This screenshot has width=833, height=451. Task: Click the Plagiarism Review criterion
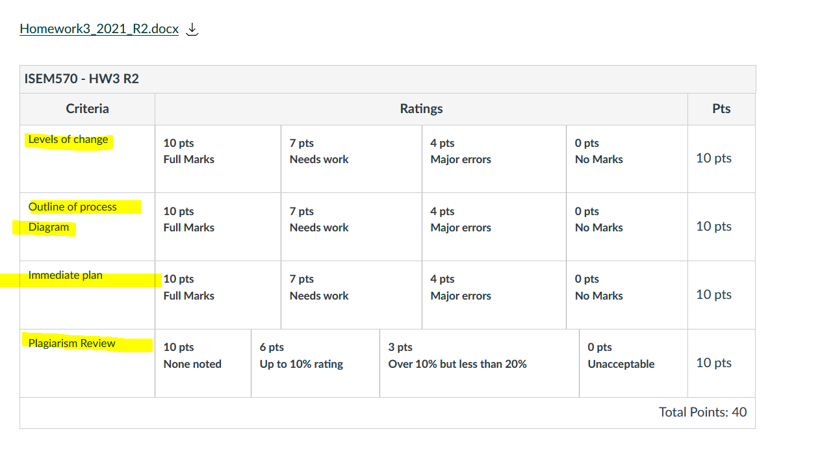coord(72,343)
